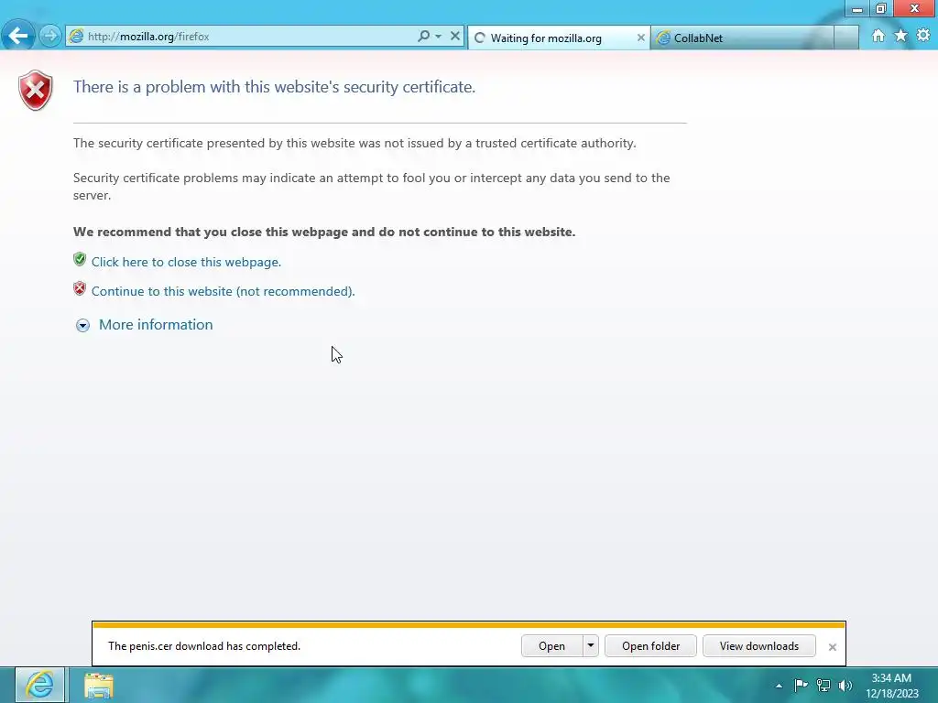Click the volume speaker tray icon
Viewport: 938px width, 703px height.
845,685
